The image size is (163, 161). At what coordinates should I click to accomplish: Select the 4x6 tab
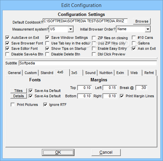(62, 72)
